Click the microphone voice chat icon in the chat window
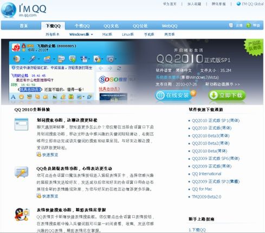 click(32, 59)
